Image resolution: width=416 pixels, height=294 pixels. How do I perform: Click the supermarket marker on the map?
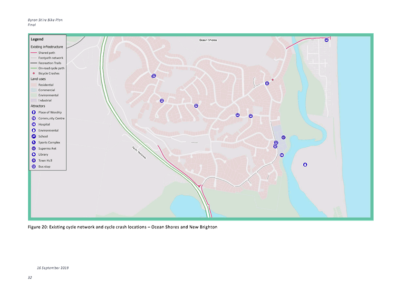(x=283, y=137)
